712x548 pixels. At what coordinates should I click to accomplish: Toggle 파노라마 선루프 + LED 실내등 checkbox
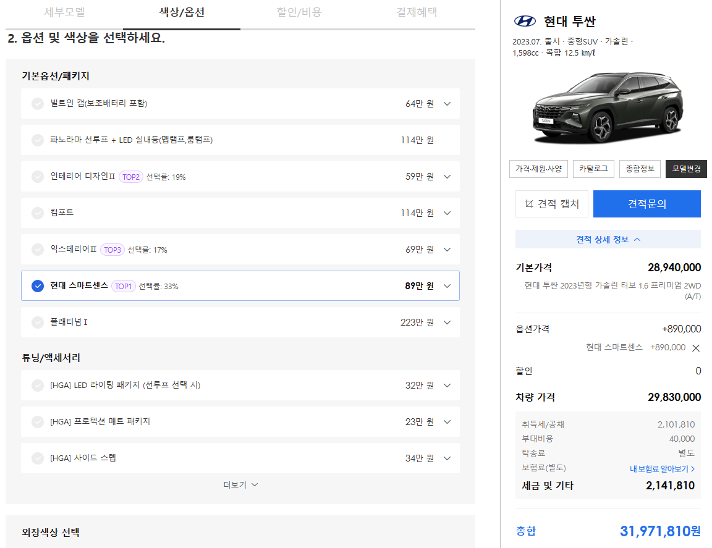38,140
